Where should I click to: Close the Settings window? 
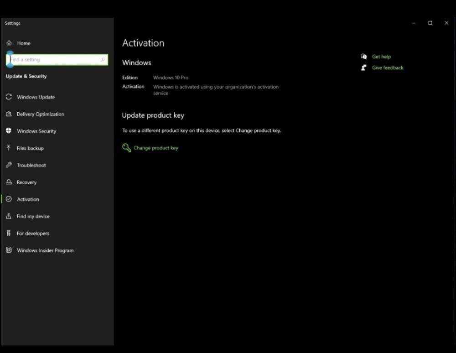pyautogui.click(x=446, y=23)
